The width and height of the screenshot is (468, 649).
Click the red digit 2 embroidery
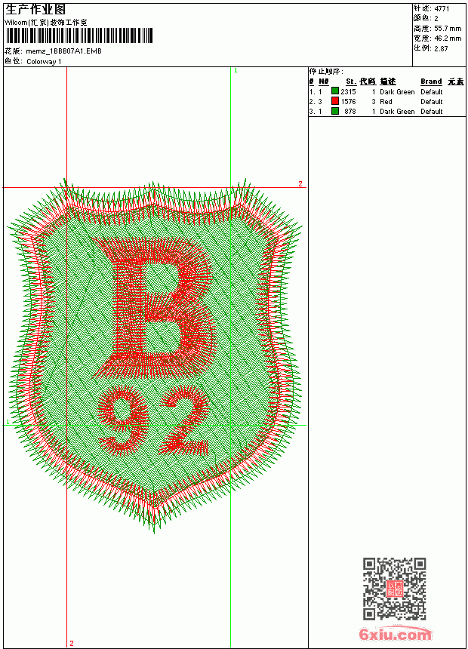click(184, 420)
